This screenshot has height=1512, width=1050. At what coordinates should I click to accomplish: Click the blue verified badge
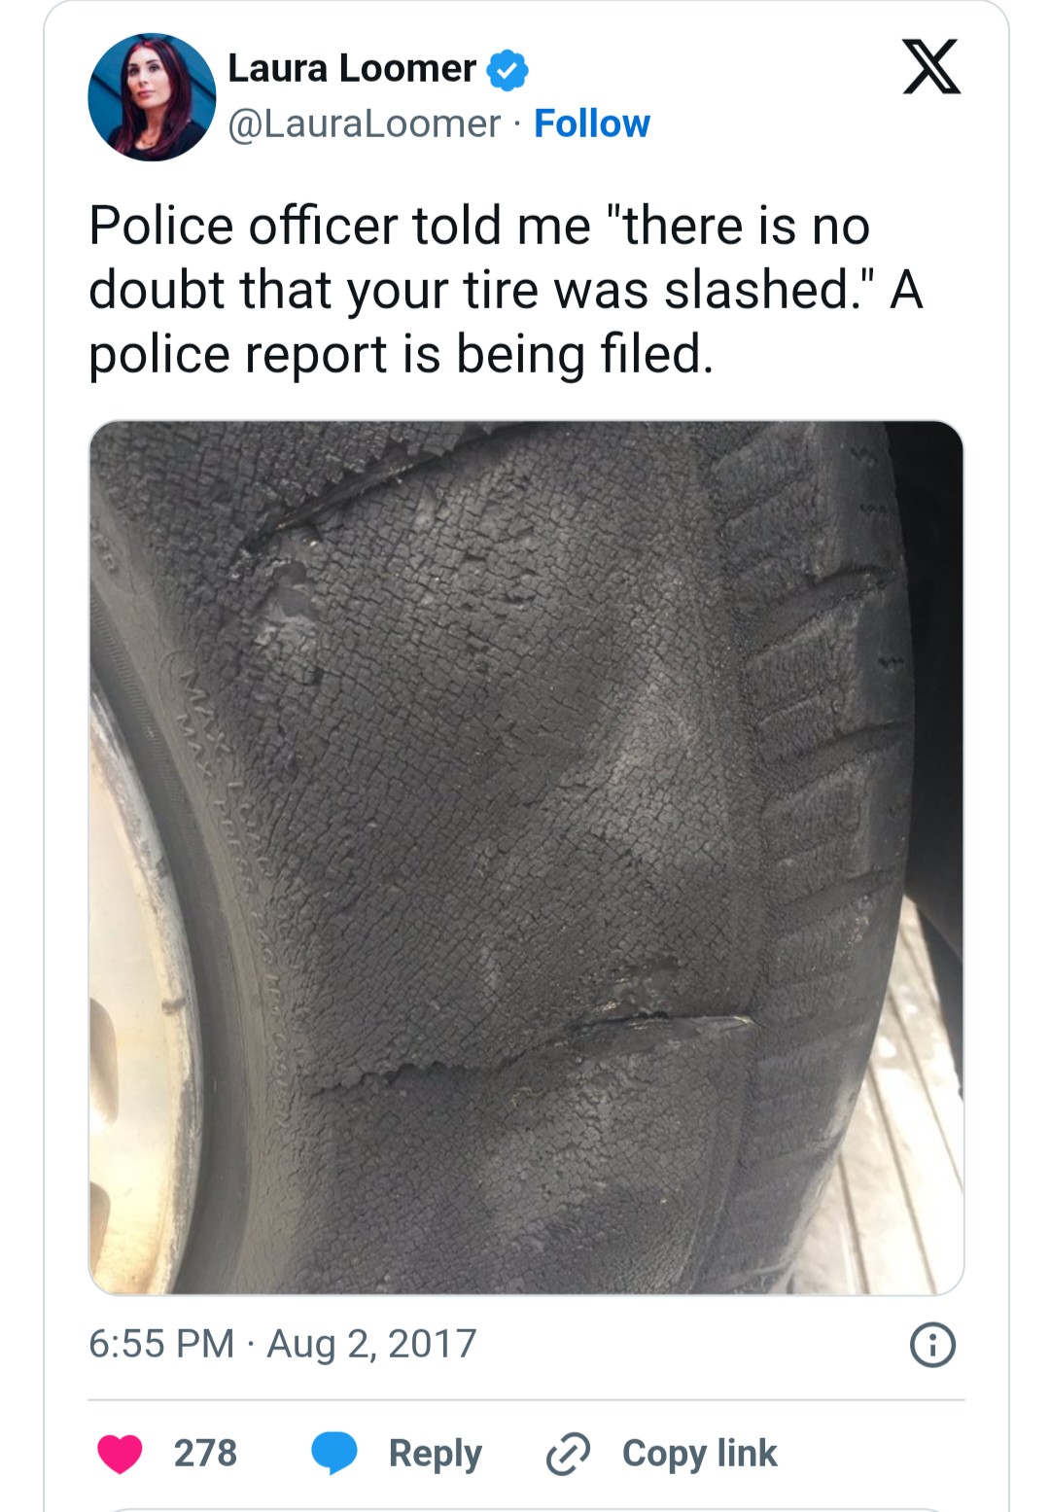pyautogui.click(x=507, y=70)
